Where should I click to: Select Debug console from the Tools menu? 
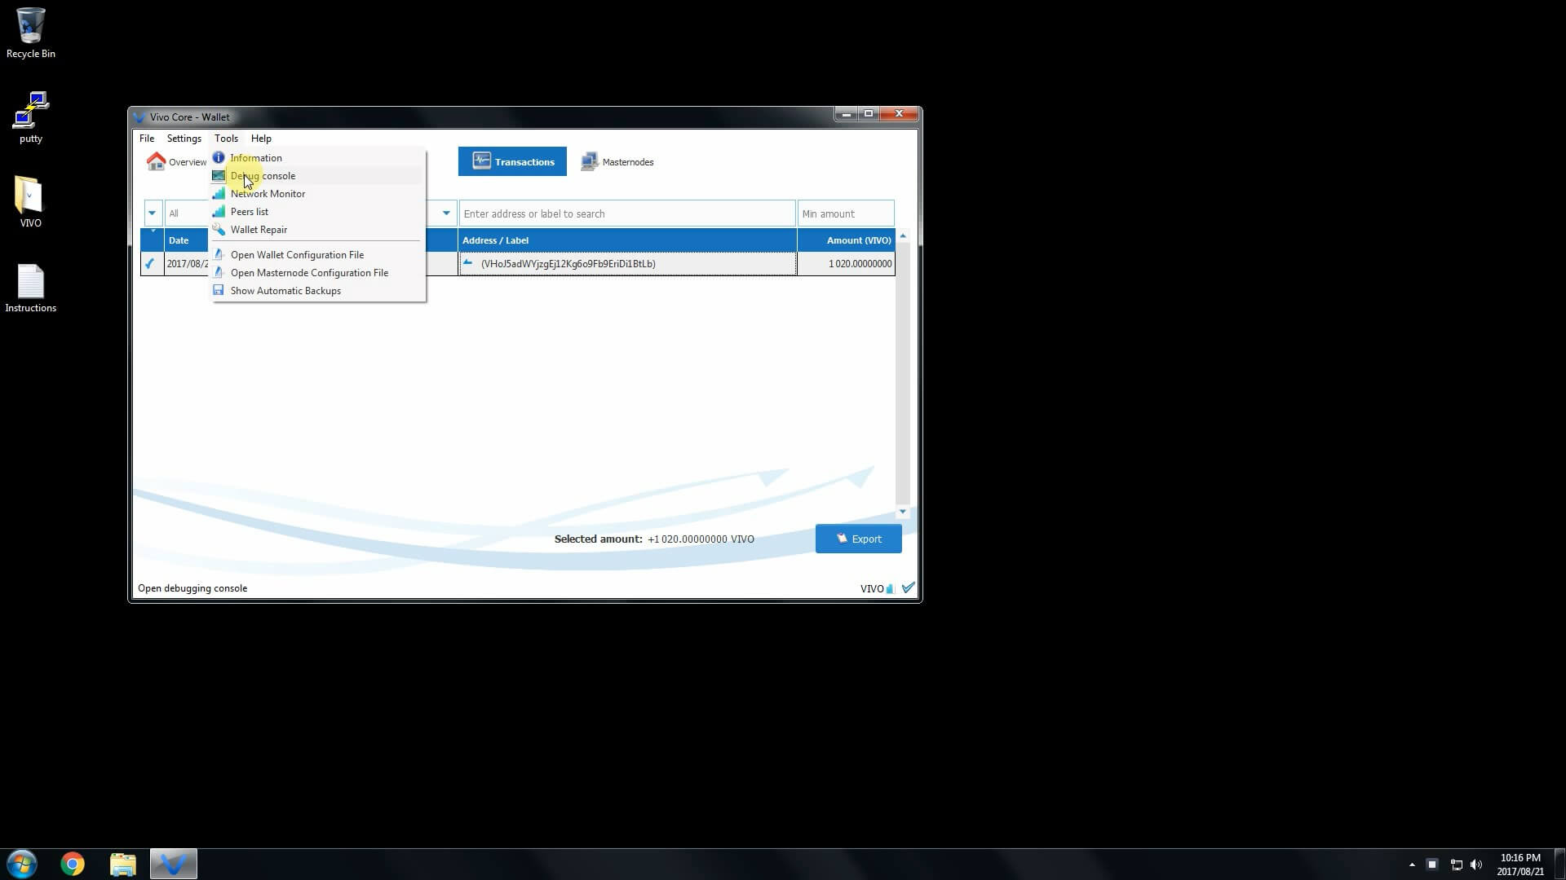263,176
